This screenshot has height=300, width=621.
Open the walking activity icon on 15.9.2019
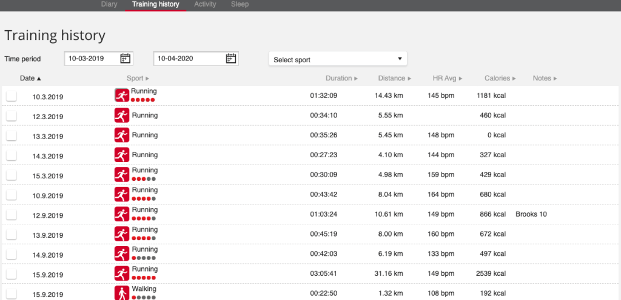pos(122,293)
